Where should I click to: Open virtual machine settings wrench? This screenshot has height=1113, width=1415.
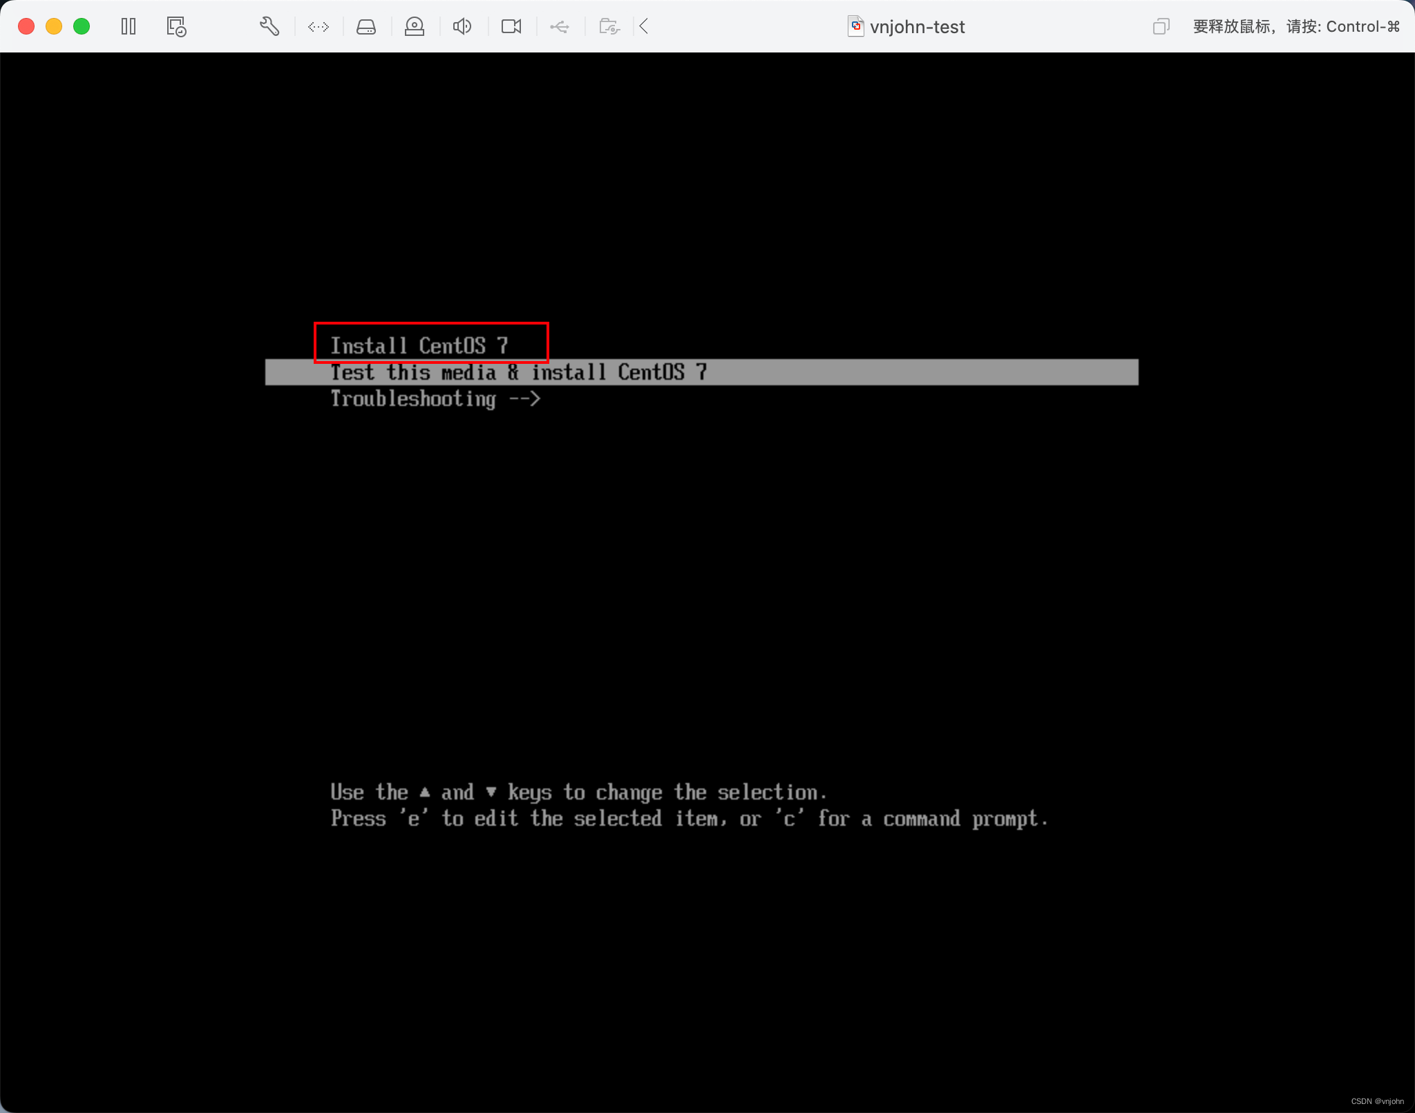pyautogui.click(x=269, y=27)
